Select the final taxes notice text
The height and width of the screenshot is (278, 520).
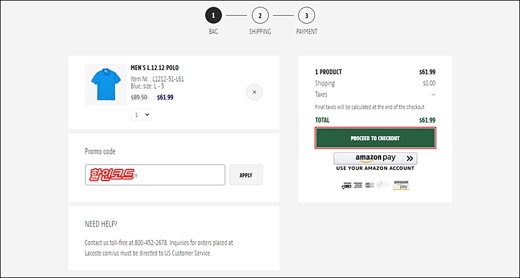click(370, 107)
